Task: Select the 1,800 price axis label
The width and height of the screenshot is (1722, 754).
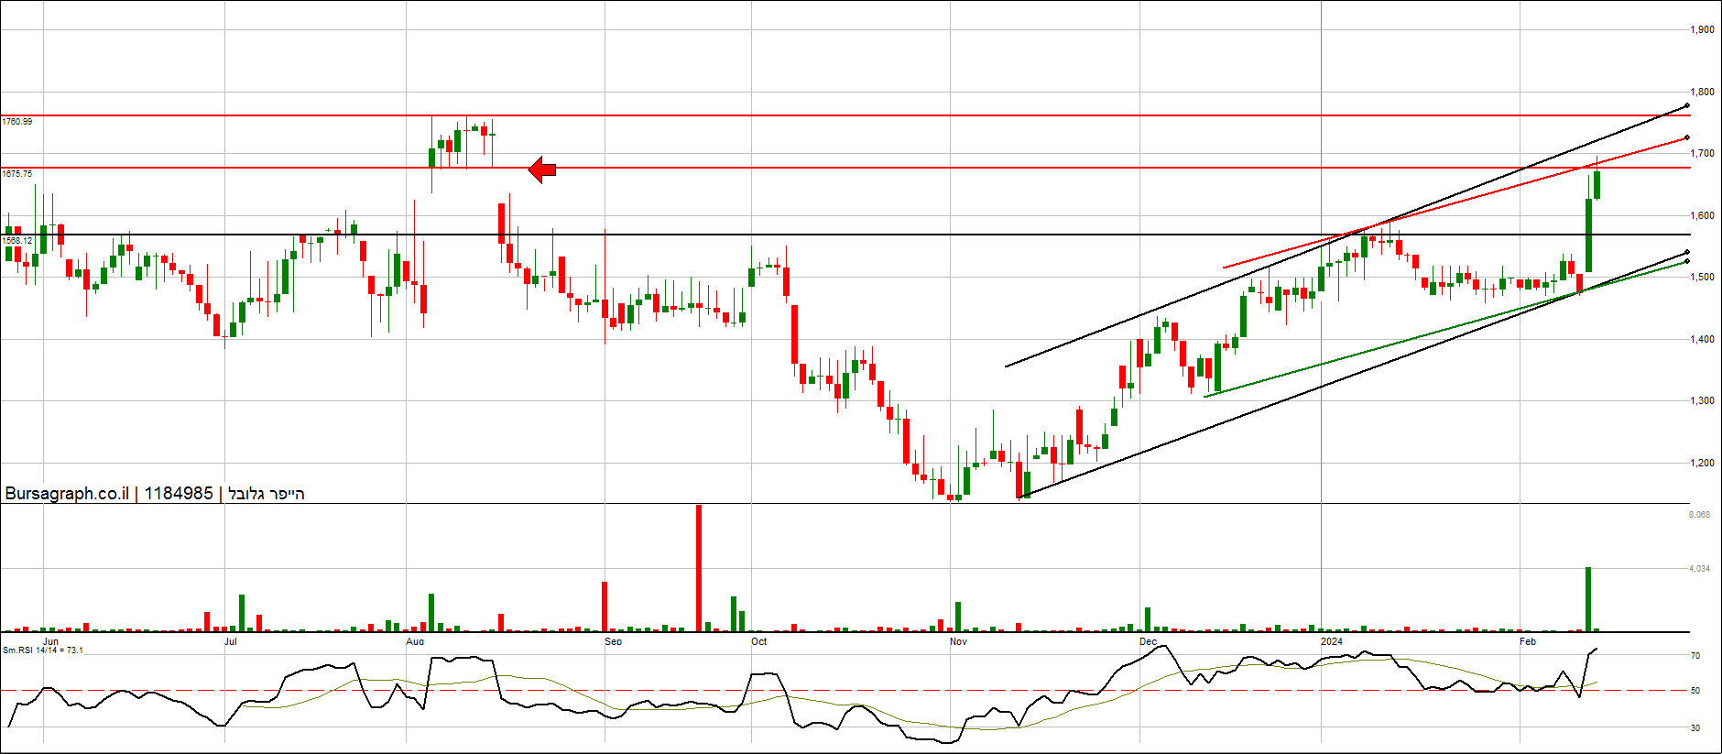Action: pyautogui.click(x=1702, y=92)
